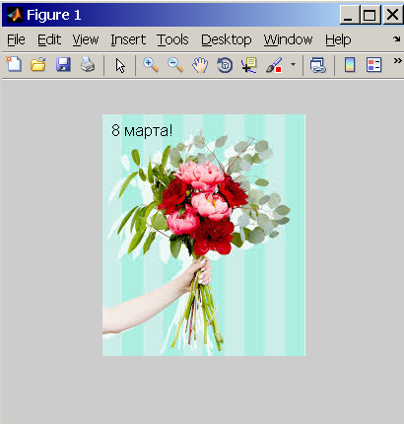The width and height of the screenshot is (404, 424).
Task: Open the File menu
Action: (x=16, y=39)
